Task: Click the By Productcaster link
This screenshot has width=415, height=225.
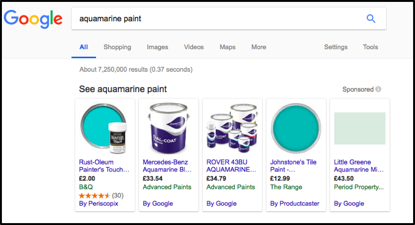Action: (295, 203)
